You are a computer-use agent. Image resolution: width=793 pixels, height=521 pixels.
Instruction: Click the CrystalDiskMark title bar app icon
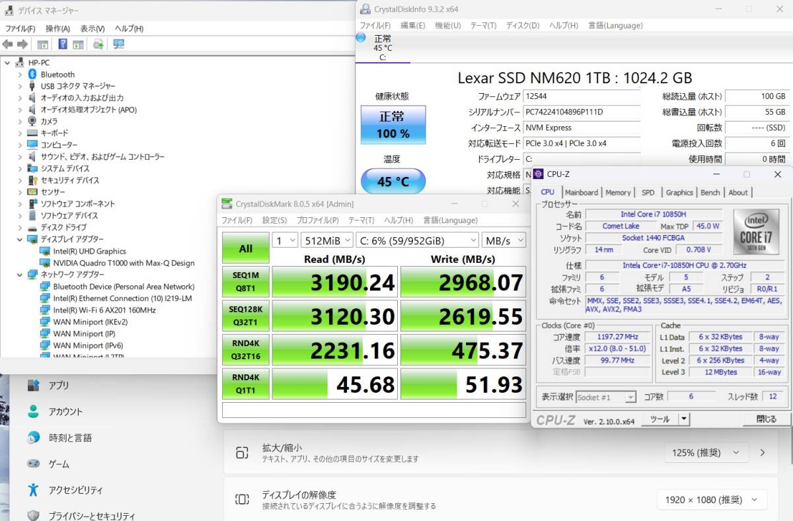point(227,204)
